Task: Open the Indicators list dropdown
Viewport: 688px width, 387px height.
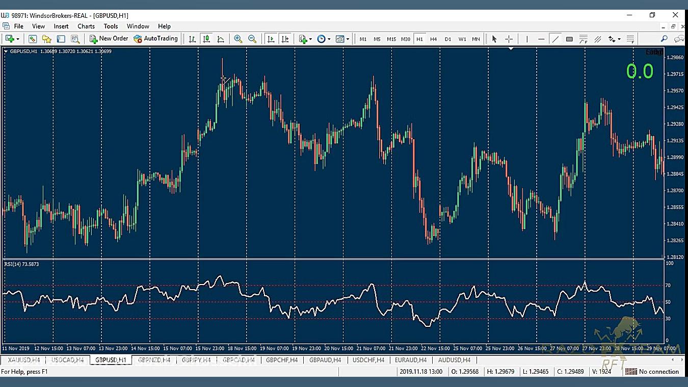Action: click(306, 39)
